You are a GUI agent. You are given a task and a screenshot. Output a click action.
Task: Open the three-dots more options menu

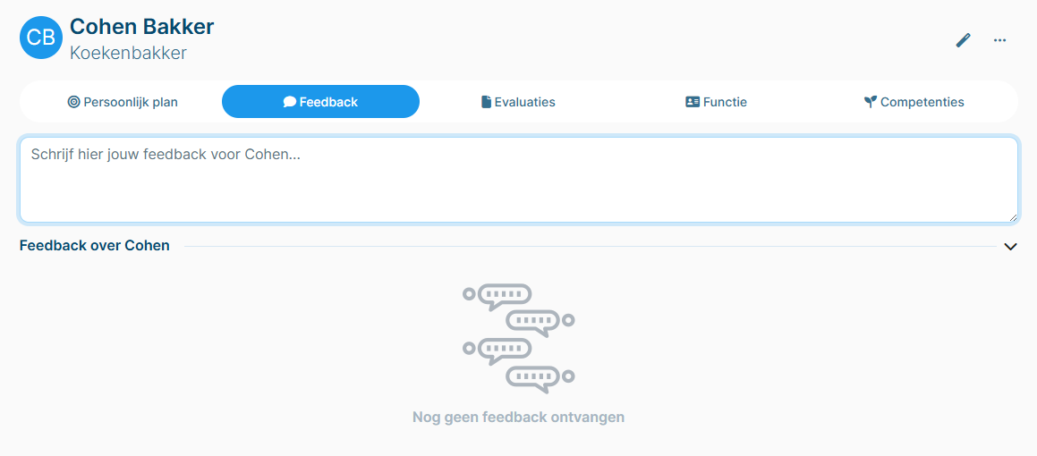[1000, 40]
